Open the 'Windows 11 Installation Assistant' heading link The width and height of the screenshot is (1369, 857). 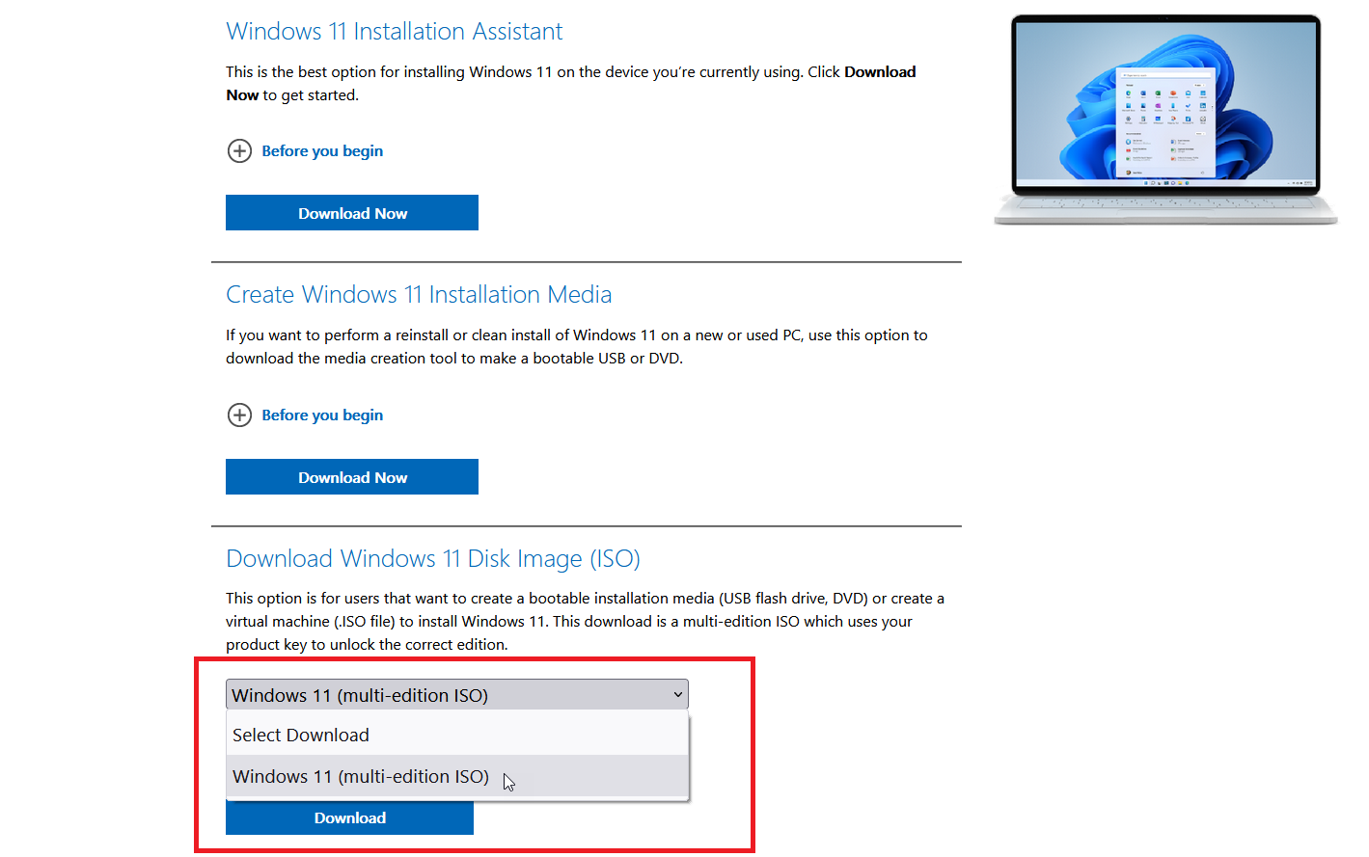pyautogui.click(x=394, y=31)
